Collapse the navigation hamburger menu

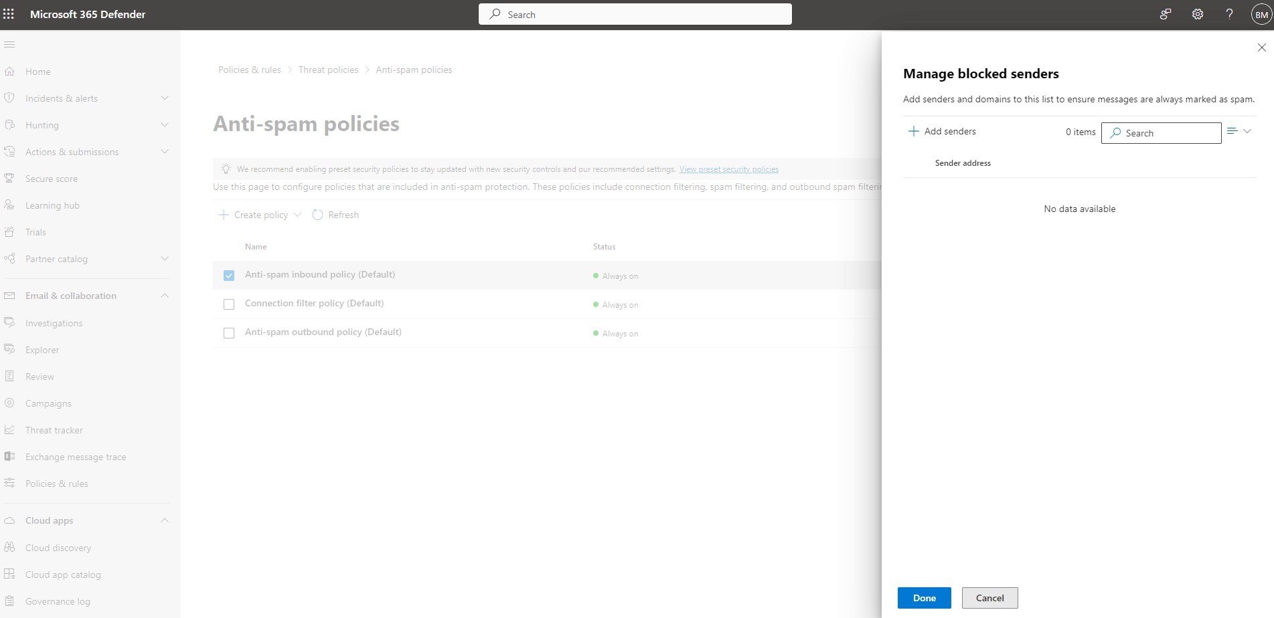9,45
